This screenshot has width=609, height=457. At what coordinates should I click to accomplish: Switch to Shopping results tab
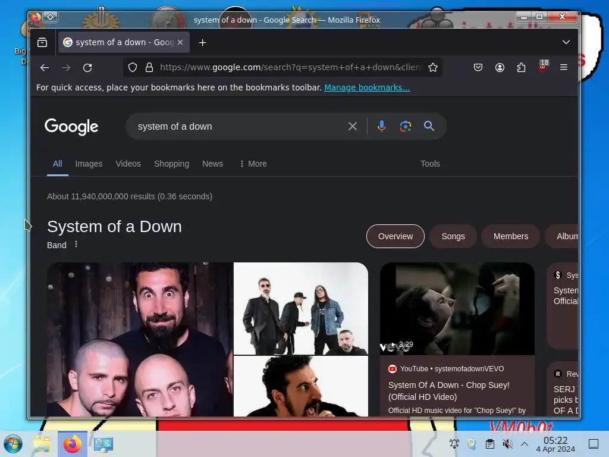click(172, 164)
